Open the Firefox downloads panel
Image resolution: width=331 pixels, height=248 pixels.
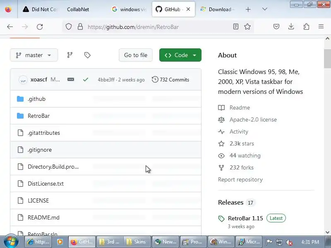tap(291, 26)
